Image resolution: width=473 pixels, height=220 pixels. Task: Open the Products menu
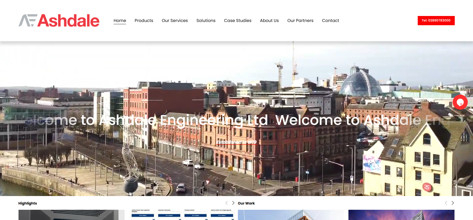coord(144,20)
